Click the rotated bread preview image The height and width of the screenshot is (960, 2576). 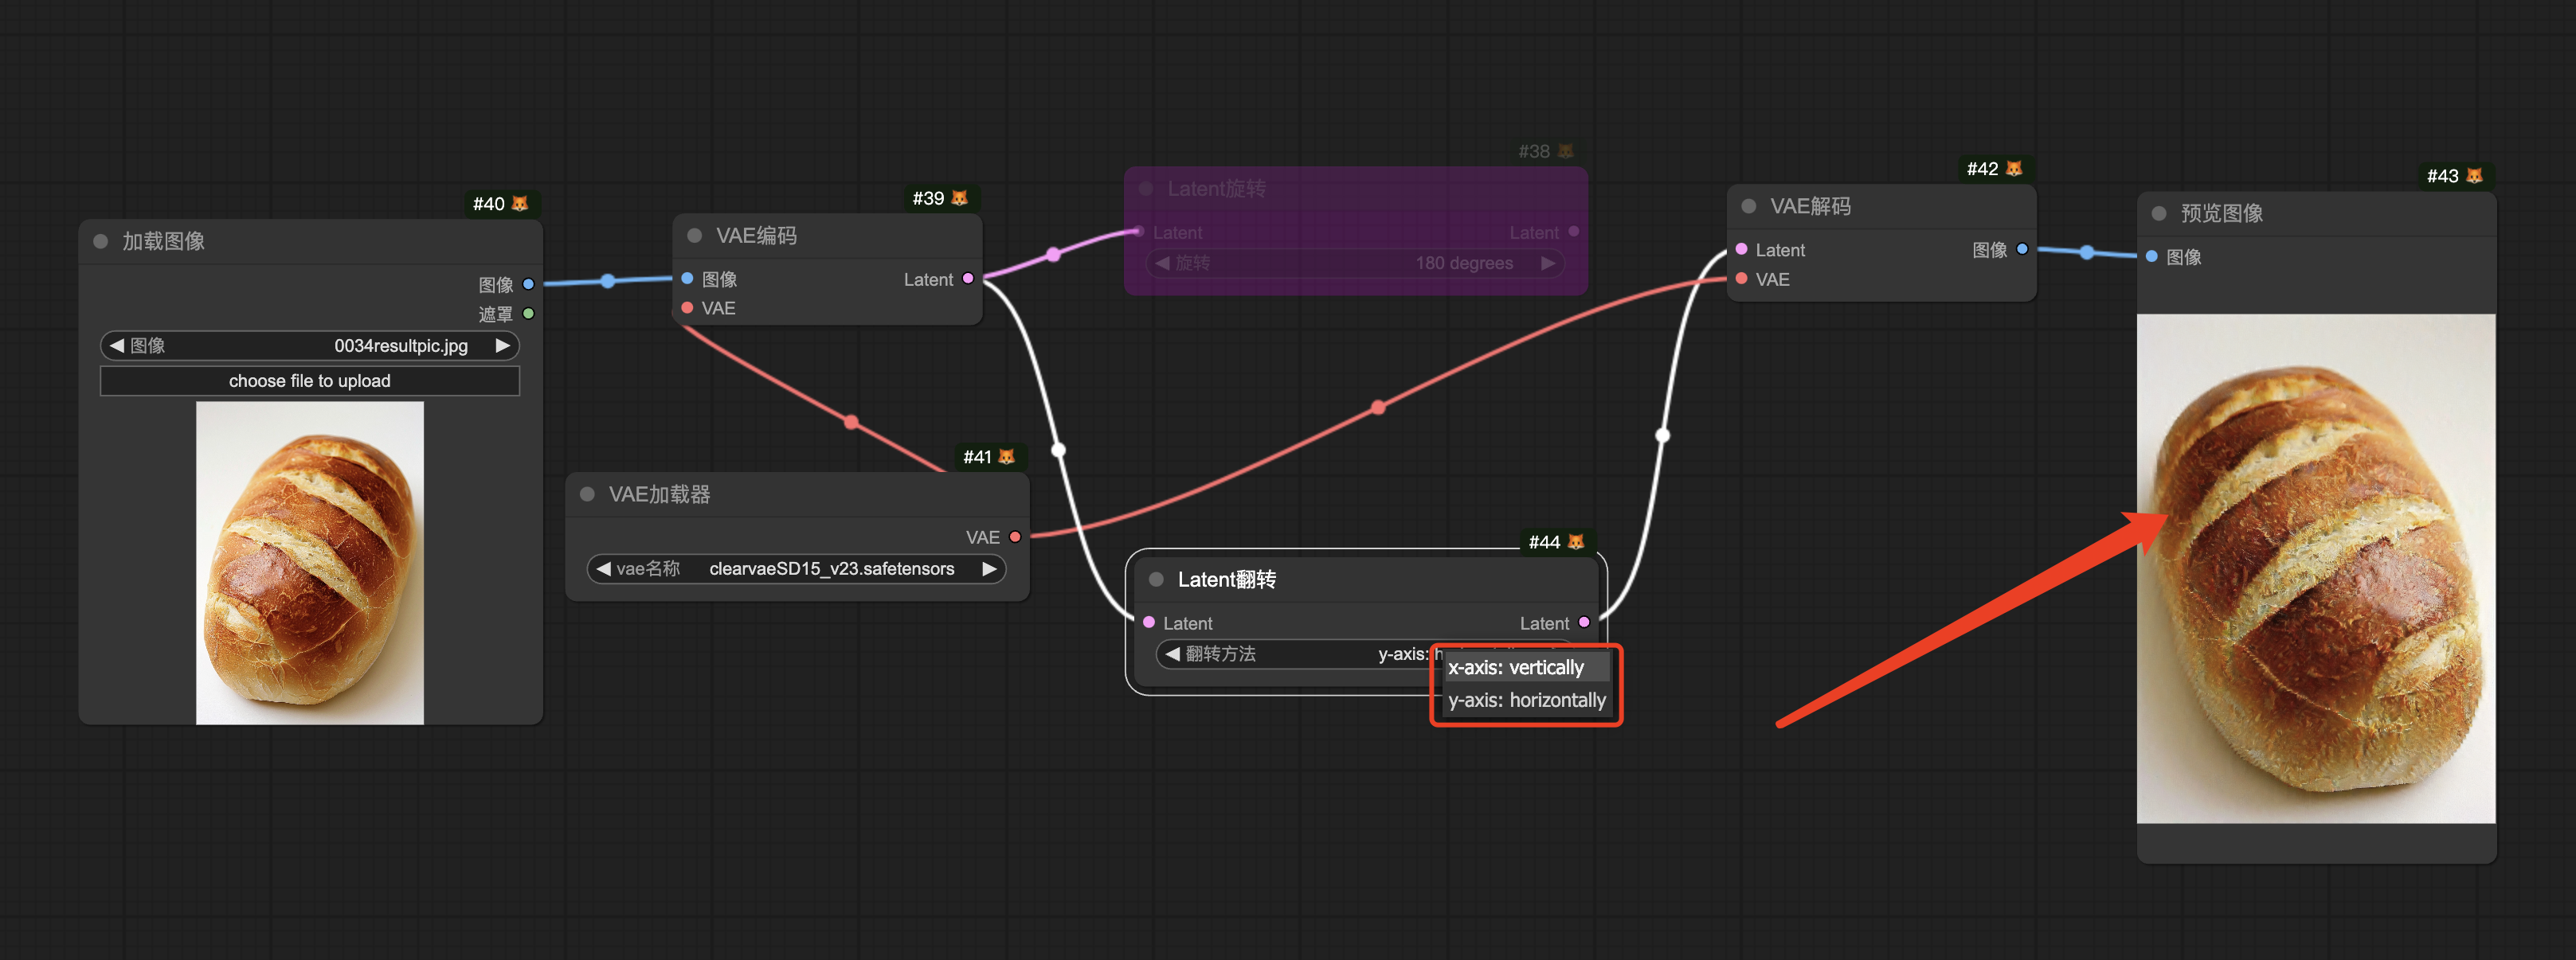(x=2316, y=569)
